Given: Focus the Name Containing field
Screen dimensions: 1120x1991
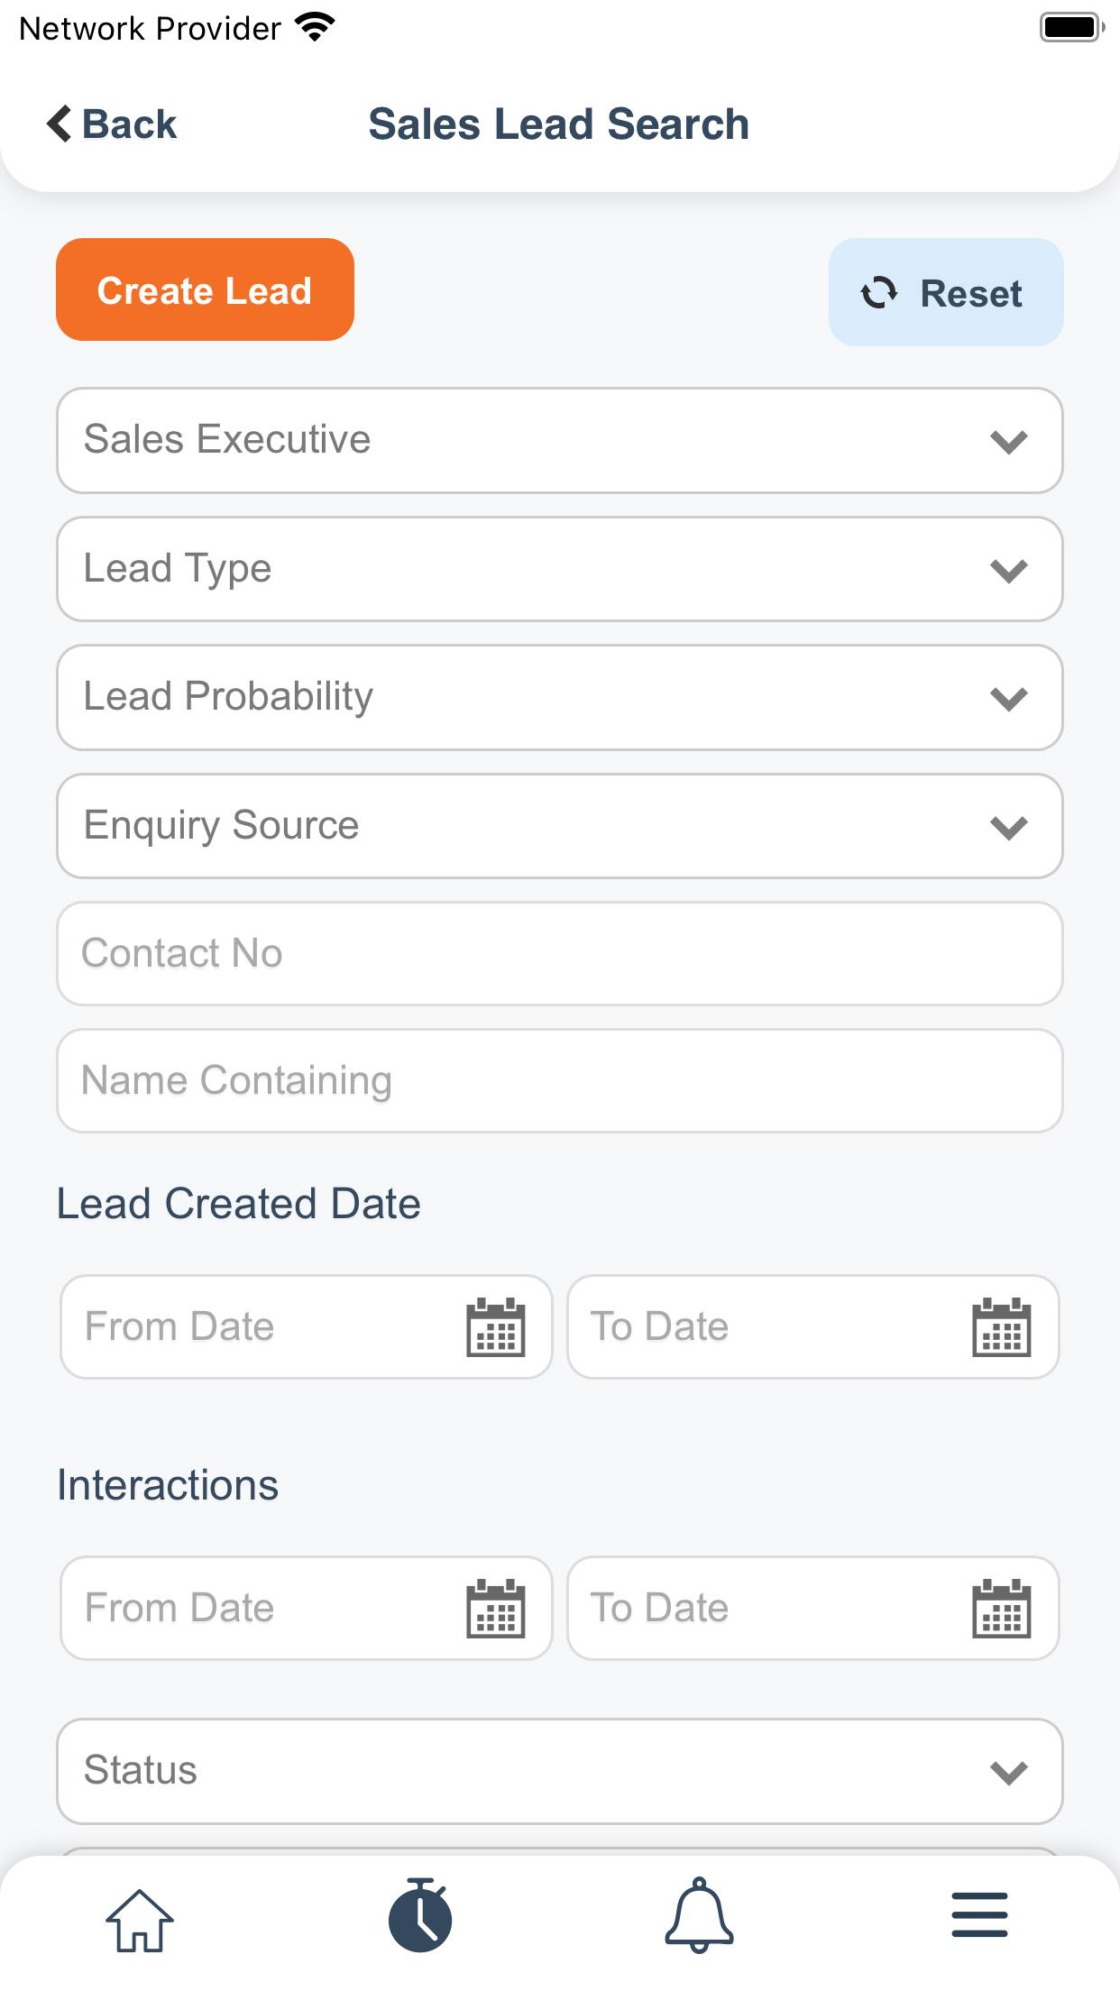Looking at the screenshot, I should tap(560, 1081).
